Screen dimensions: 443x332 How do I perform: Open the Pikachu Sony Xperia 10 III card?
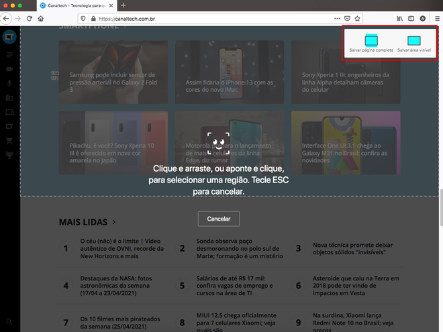(x=113, y=143)
